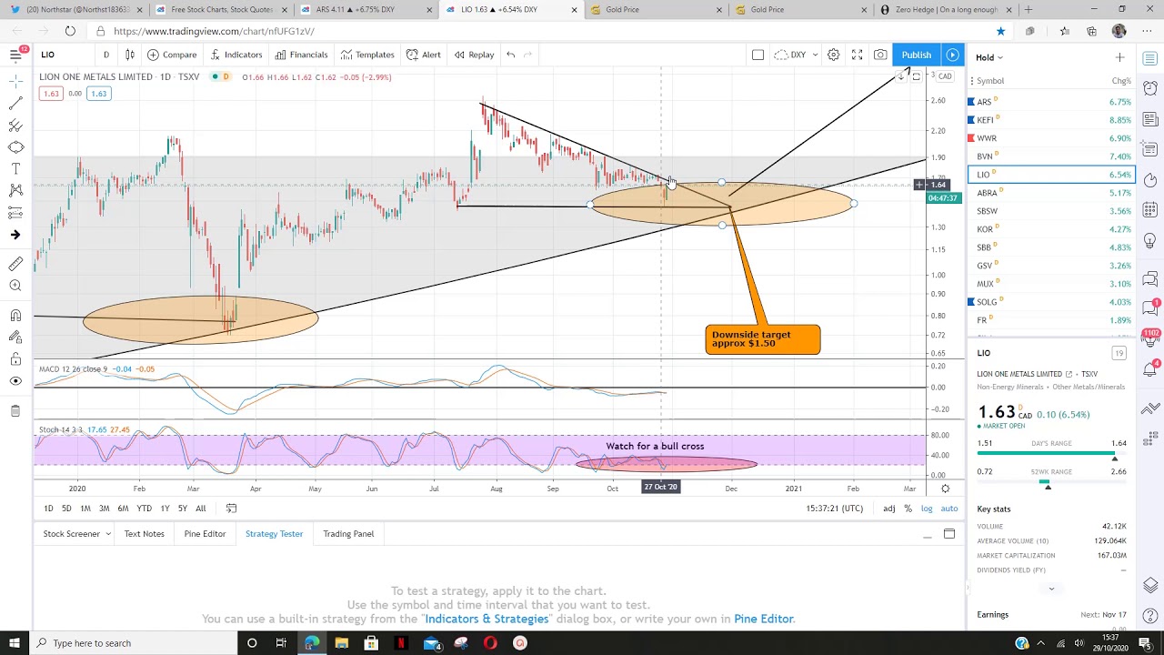
Task: Expand more key stats chevron
Action: pyautogui.click(x=1051, y=589)
